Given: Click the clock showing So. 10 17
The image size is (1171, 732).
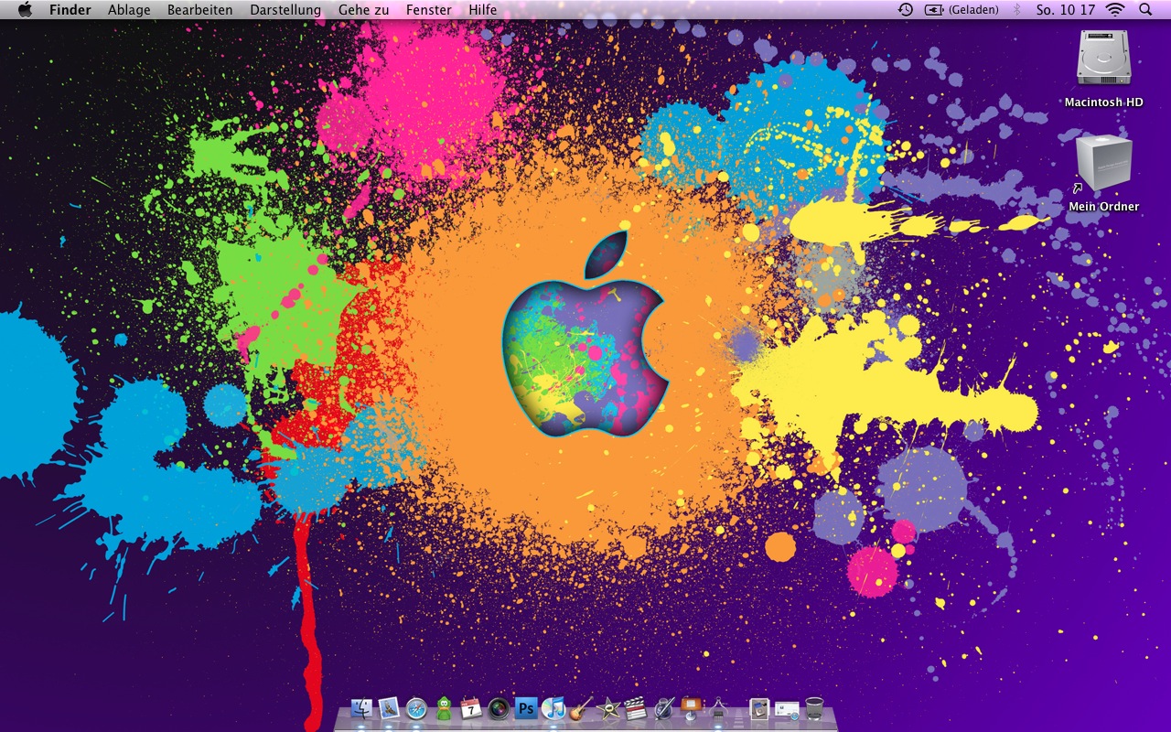Looking at the screenshot, I should [x=1066, y=10].
